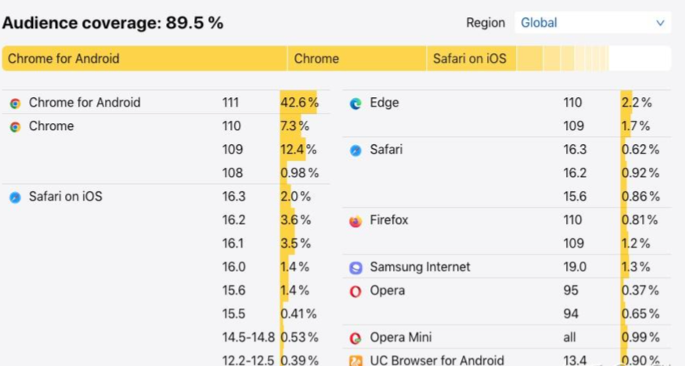Click the Chrome 109 usage 12.4% row
685x366 pixels.
166,149
